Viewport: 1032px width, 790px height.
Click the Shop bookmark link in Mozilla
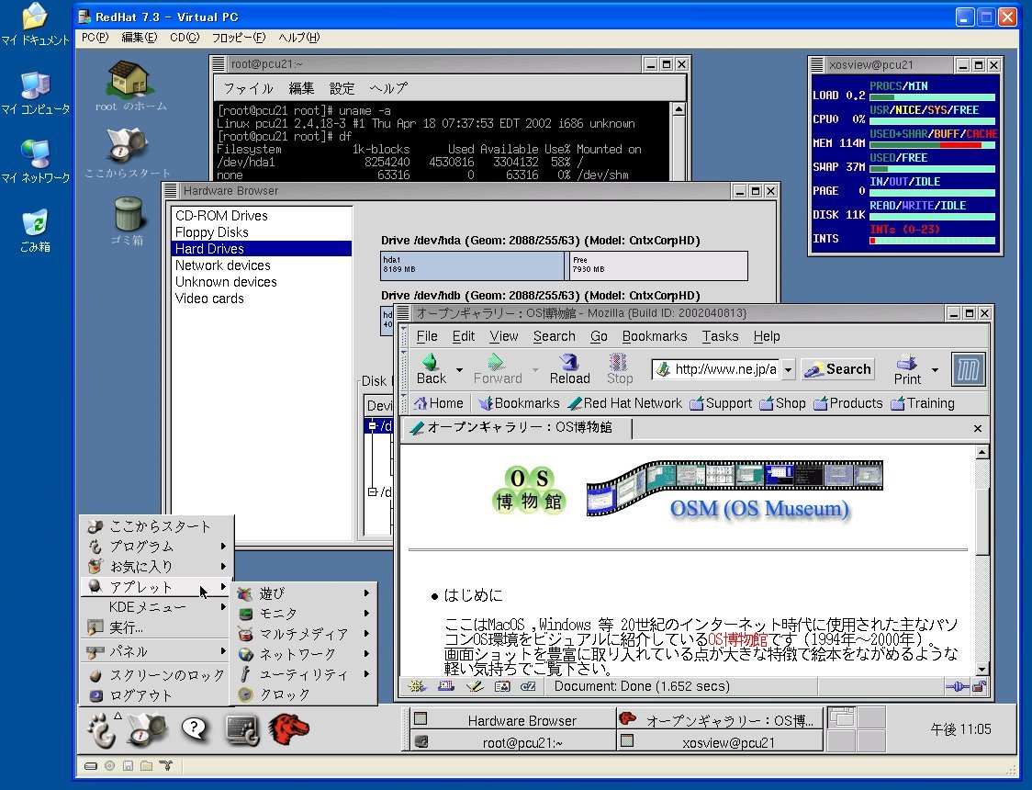[x=782, y=403]
